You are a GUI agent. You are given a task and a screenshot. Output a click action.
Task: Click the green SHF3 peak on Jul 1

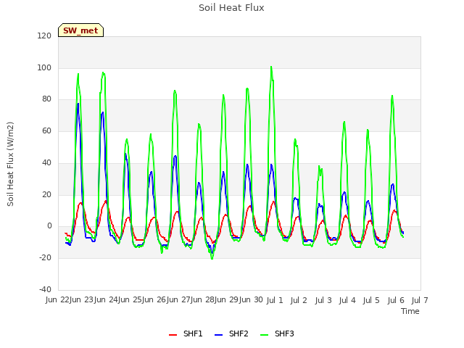pyautogui.click(x=271, y=67)
